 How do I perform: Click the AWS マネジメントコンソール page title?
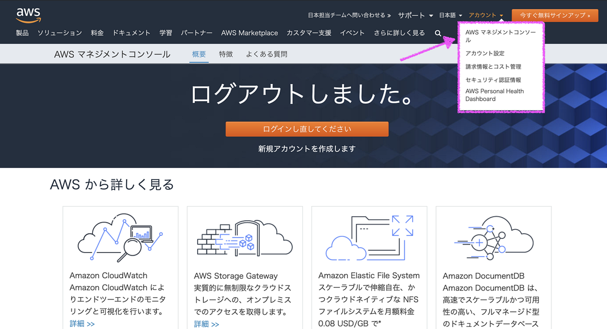[112, 54]
